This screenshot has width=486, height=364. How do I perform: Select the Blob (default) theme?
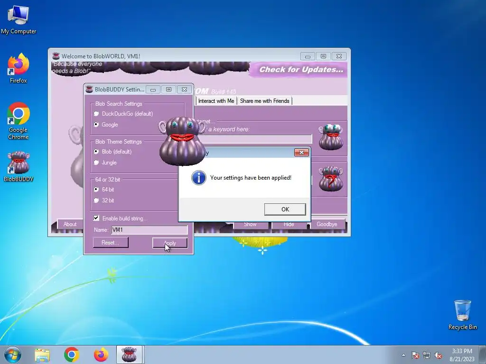pos(113,152)
